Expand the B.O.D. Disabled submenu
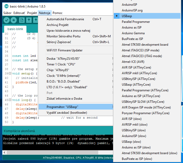The height and width of the screenshot is (163, 183). point(76,81)
